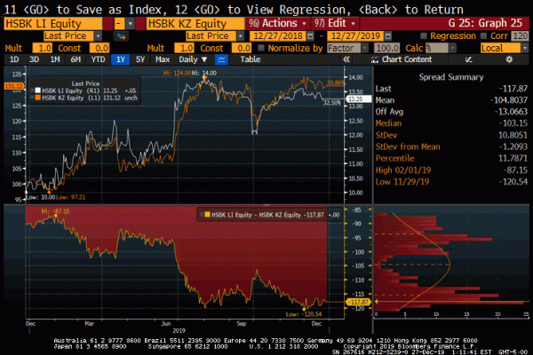
Task: Open the 96) Actions menu
Action: click(x=277, y=23)
